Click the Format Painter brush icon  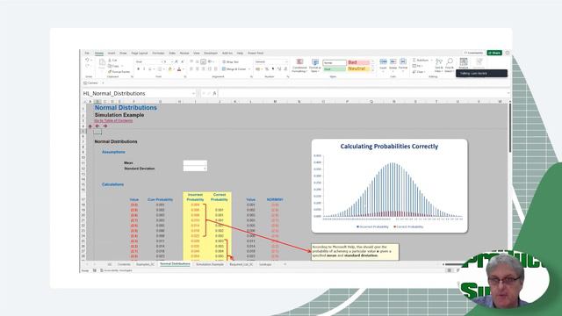click(x=110, y=72)
